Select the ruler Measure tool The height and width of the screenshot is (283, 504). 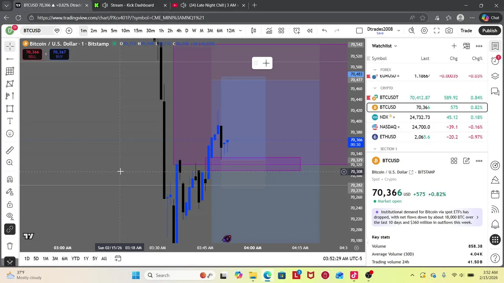[10, 150]
